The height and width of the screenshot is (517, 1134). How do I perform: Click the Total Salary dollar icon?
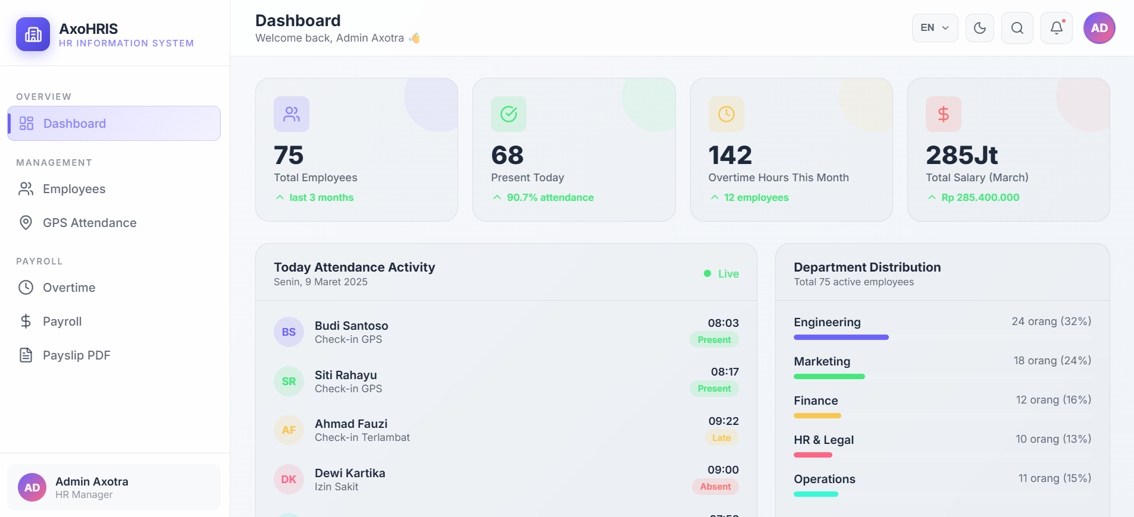click(x=944, y=114)
